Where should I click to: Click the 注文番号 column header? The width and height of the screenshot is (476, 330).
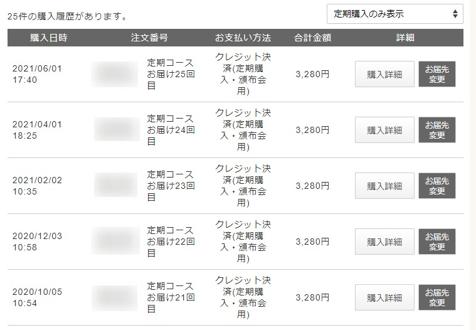pos(149,38)
